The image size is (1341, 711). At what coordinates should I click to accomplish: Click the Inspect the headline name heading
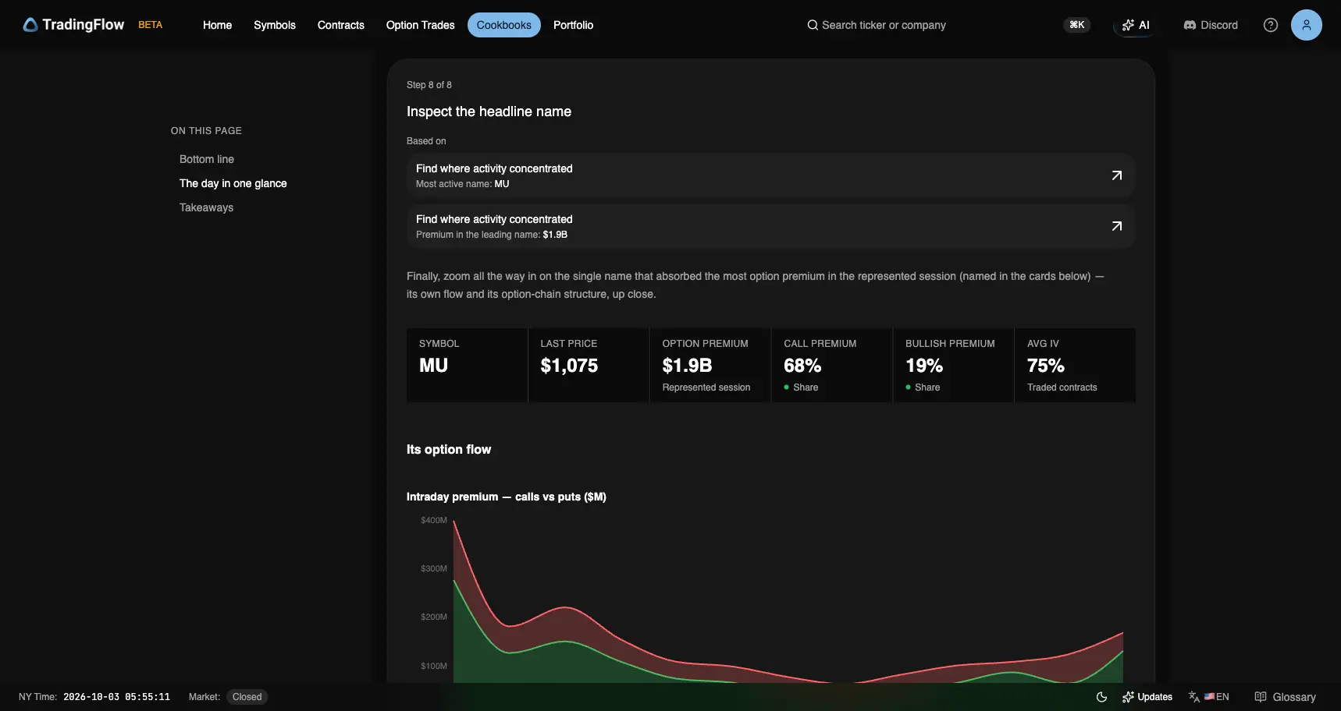(489, 111)
